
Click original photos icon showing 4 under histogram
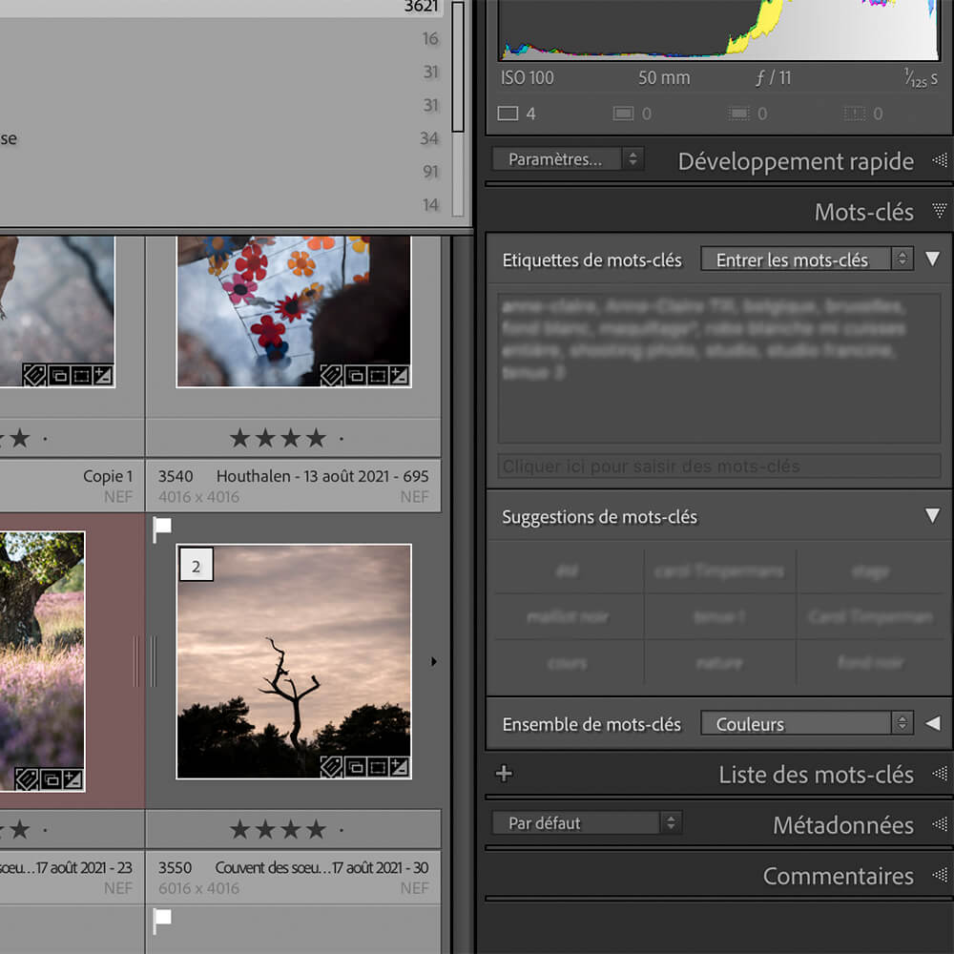point(508,114)
